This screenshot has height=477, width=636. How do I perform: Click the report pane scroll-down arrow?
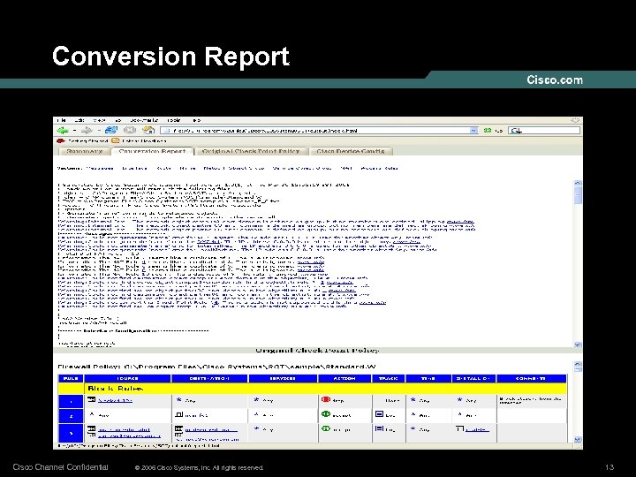coord(578,344)
